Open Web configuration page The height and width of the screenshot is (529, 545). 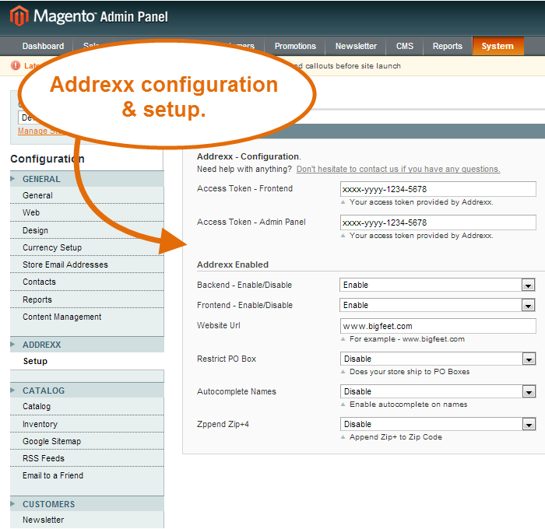point(87,212)
